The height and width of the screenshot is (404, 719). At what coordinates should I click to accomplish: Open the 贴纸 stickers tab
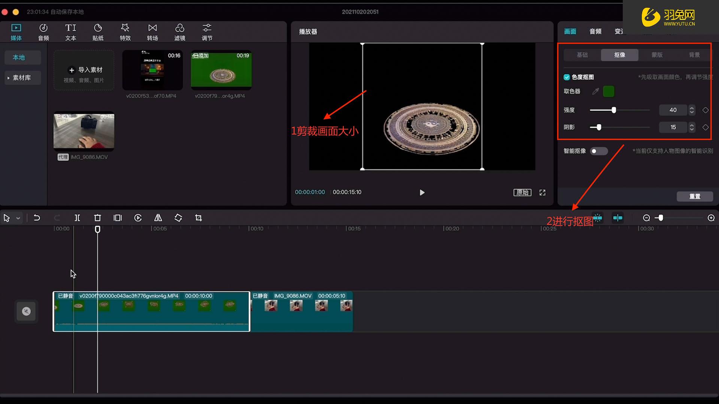click(98, 32)
